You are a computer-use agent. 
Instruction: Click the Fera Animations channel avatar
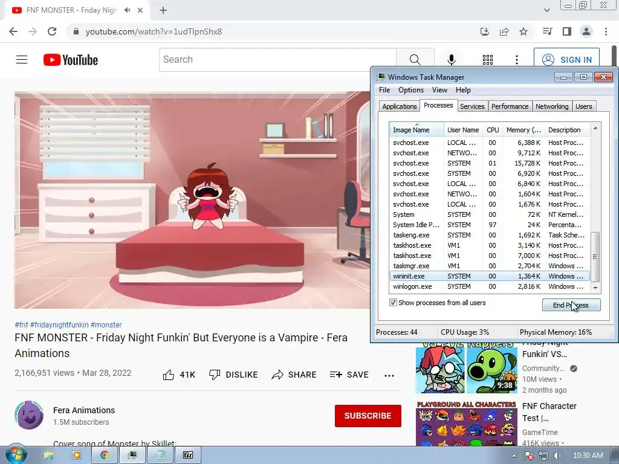[x=29, y=415]
